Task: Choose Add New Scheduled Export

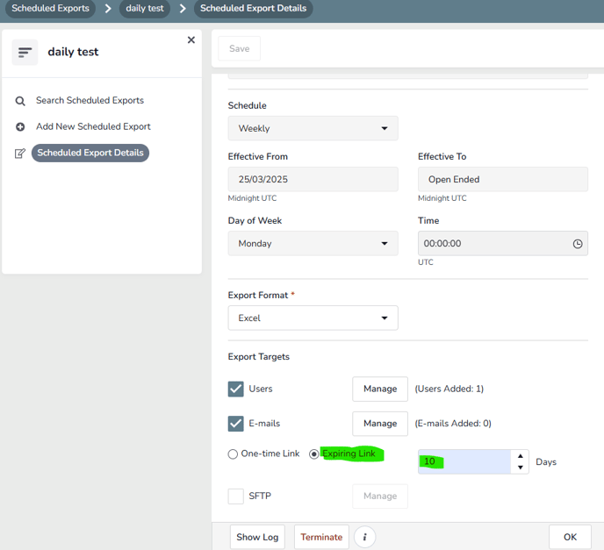Action: (93, 126)
